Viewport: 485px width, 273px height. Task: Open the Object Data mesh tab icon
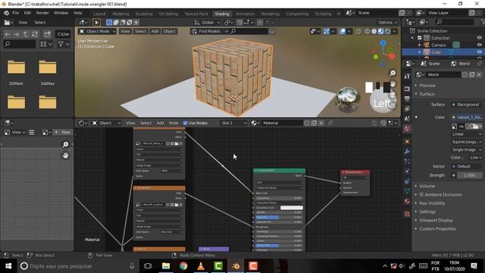407,191
